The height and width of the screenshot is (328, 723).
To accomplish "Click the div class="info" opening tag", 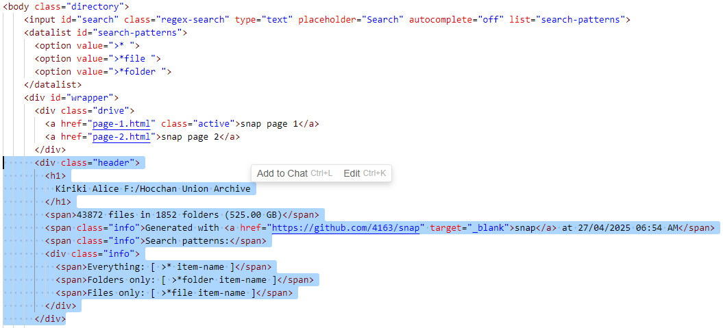I will tap(93, 253).
